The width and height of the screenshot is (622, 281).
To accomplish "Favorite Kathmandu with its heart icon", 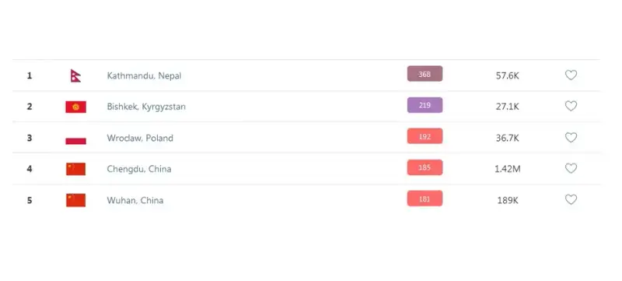I will click(571, 75).
